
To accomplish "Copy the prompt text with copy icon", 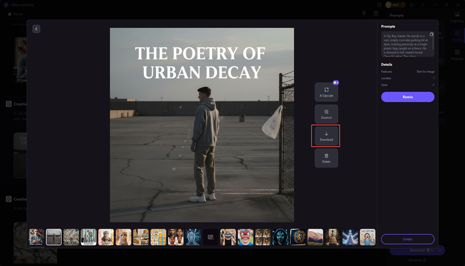I will [x=431, y=34].
